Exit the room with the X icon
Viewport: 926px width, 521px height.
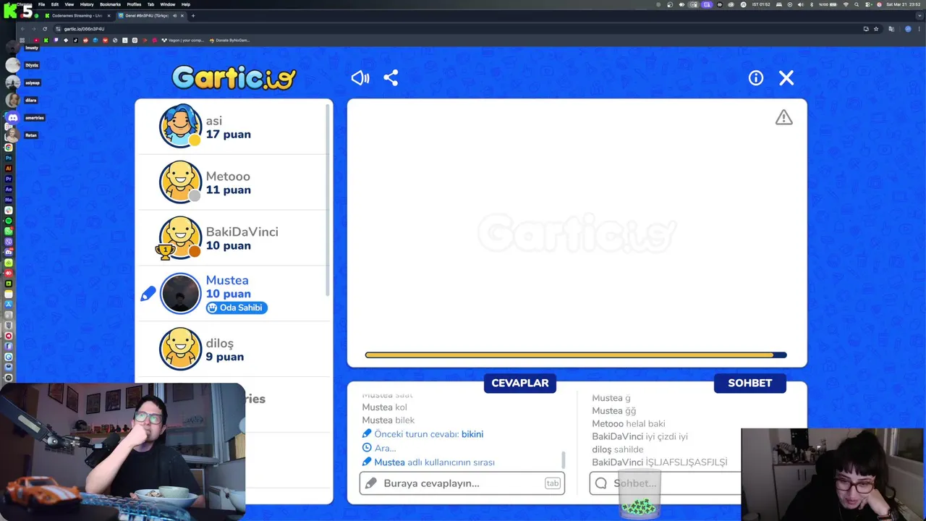point(786,77)
